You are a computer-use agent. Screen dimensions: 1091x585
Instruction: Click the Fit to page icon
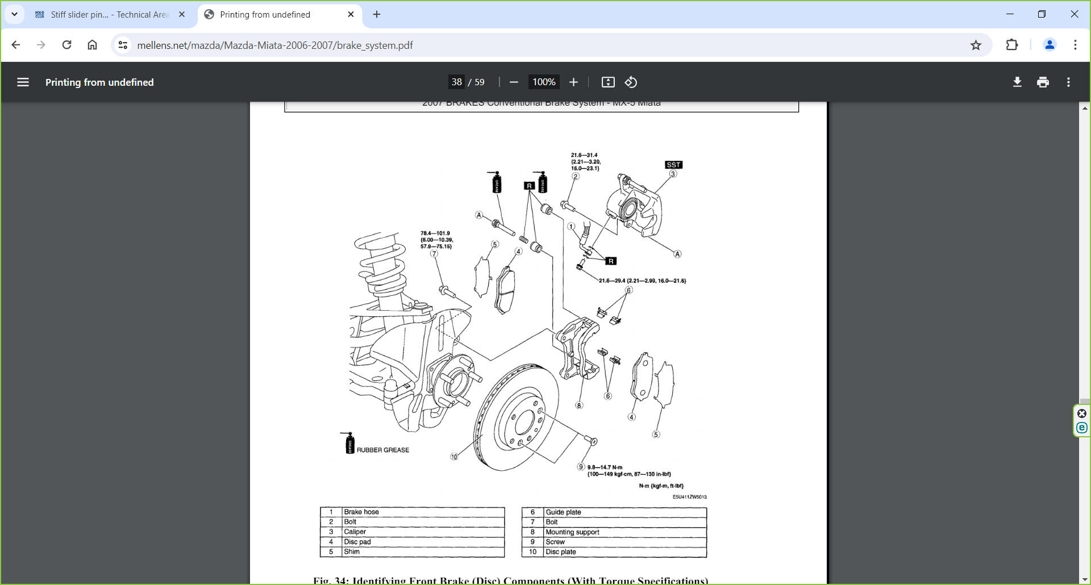608,82
